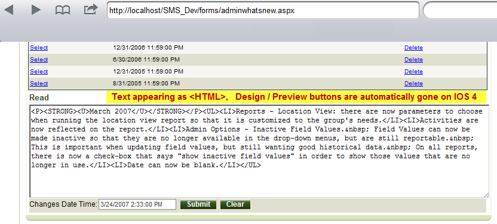Go back with the browser back arrow
Viewport: 497px width, 224px height.
click(8, 10)
